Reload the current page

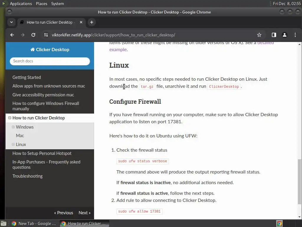click(33, 35)
